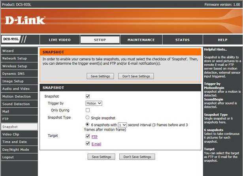243x176 pixels.
Task: Open the FTP sidebar page
Action: 19,119
